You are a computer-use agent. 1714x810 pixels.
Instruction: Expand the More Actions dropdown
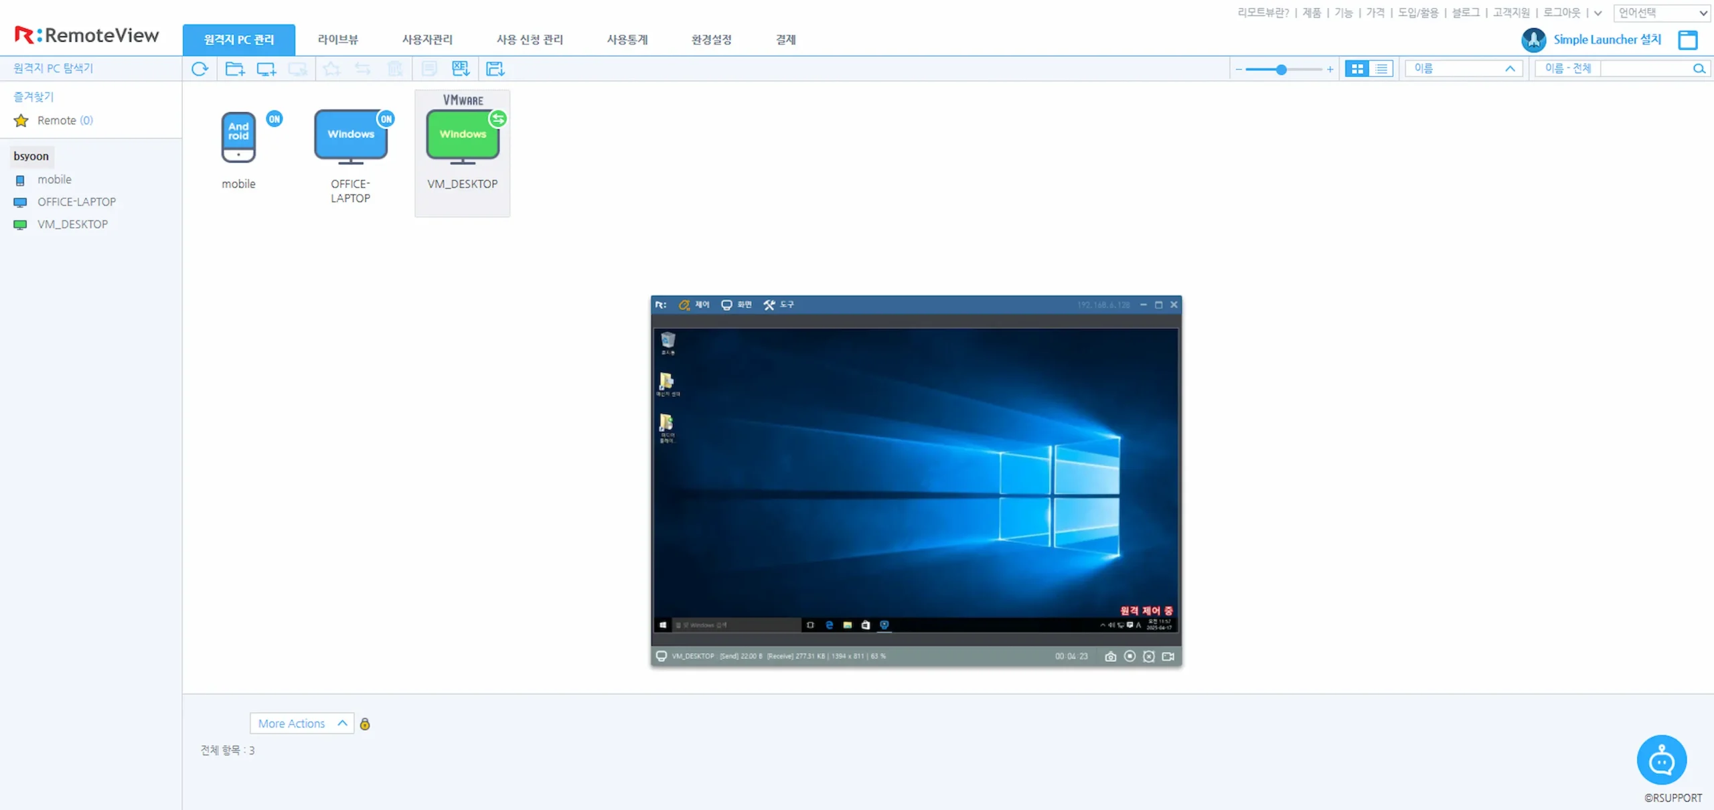(x=302, y=723)
